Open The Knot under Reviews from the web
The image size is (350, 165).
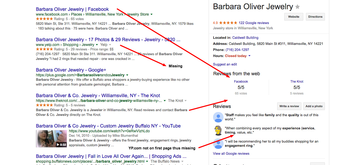(297, 82)
